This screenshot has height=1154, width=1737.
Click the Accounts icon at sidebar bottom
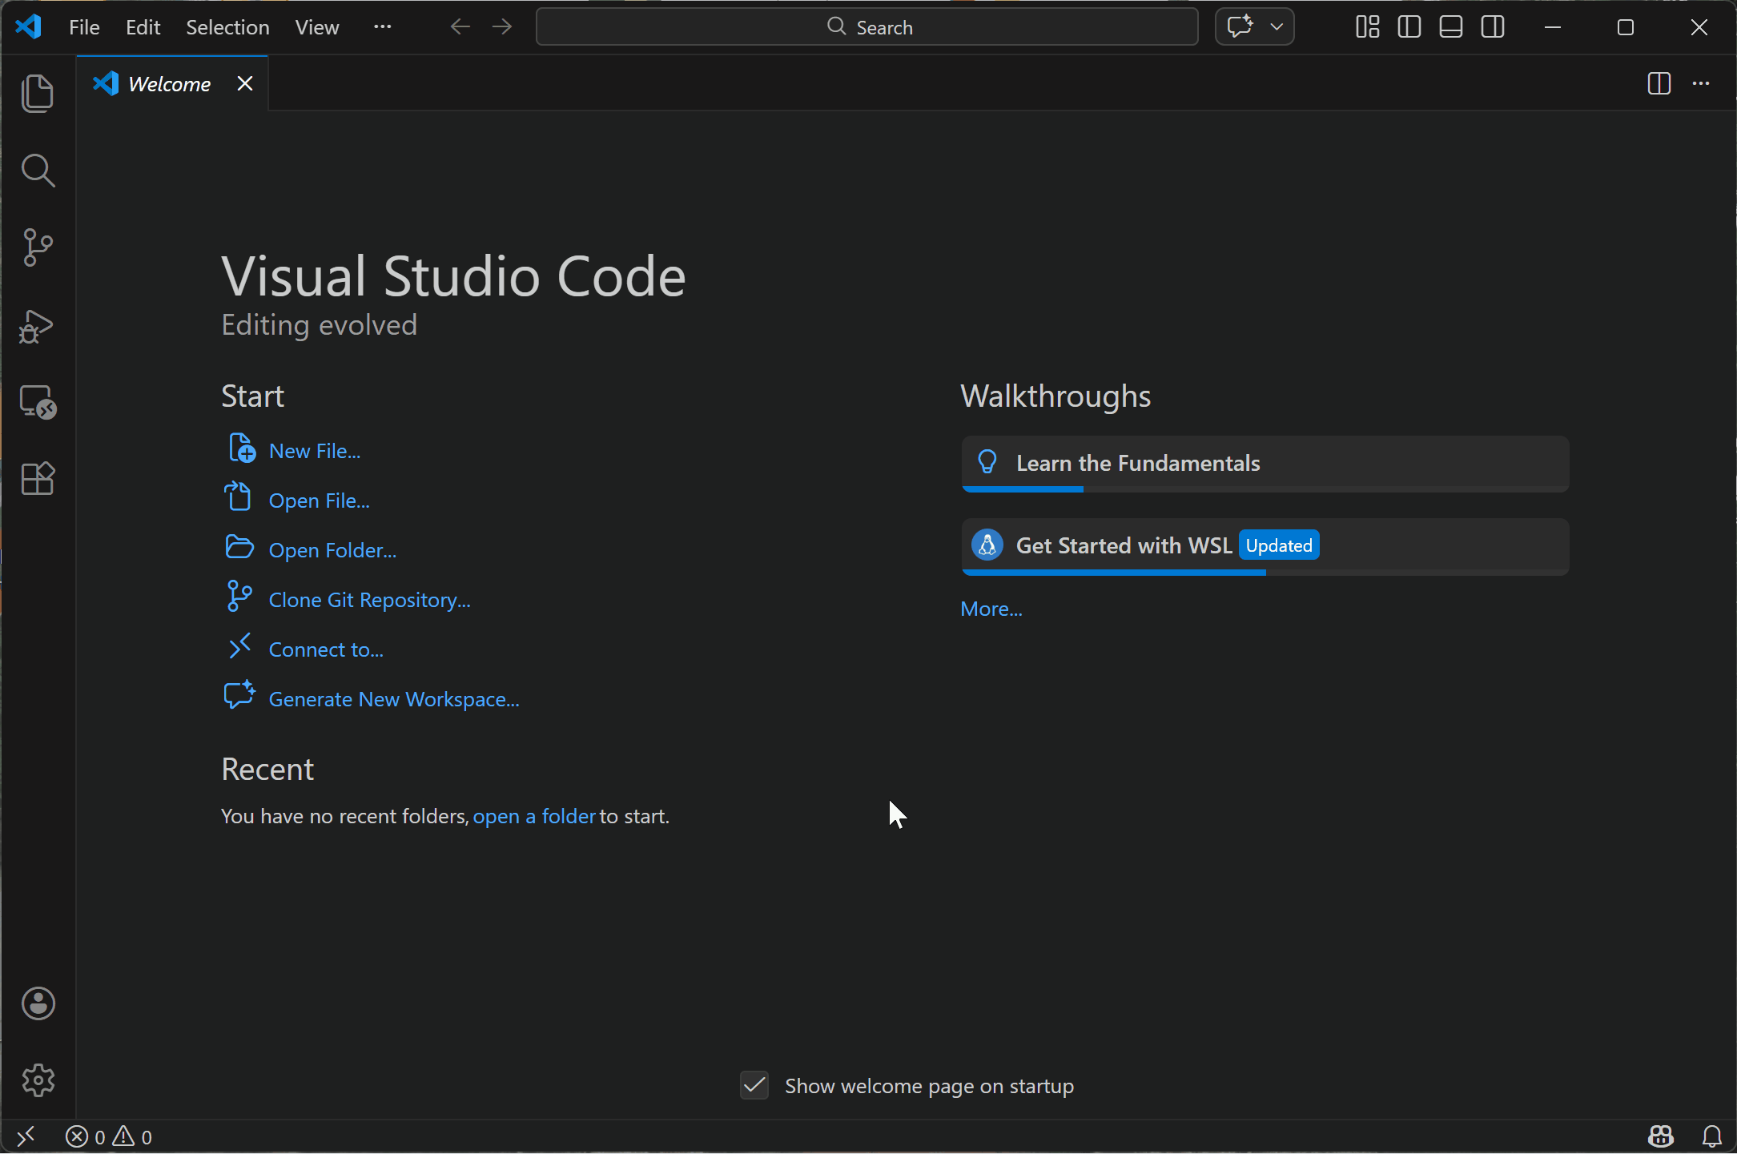[38, 1003]
